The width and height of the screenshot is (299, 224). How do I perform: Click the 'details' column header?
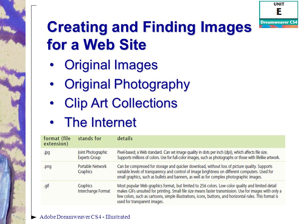(125, 138)
